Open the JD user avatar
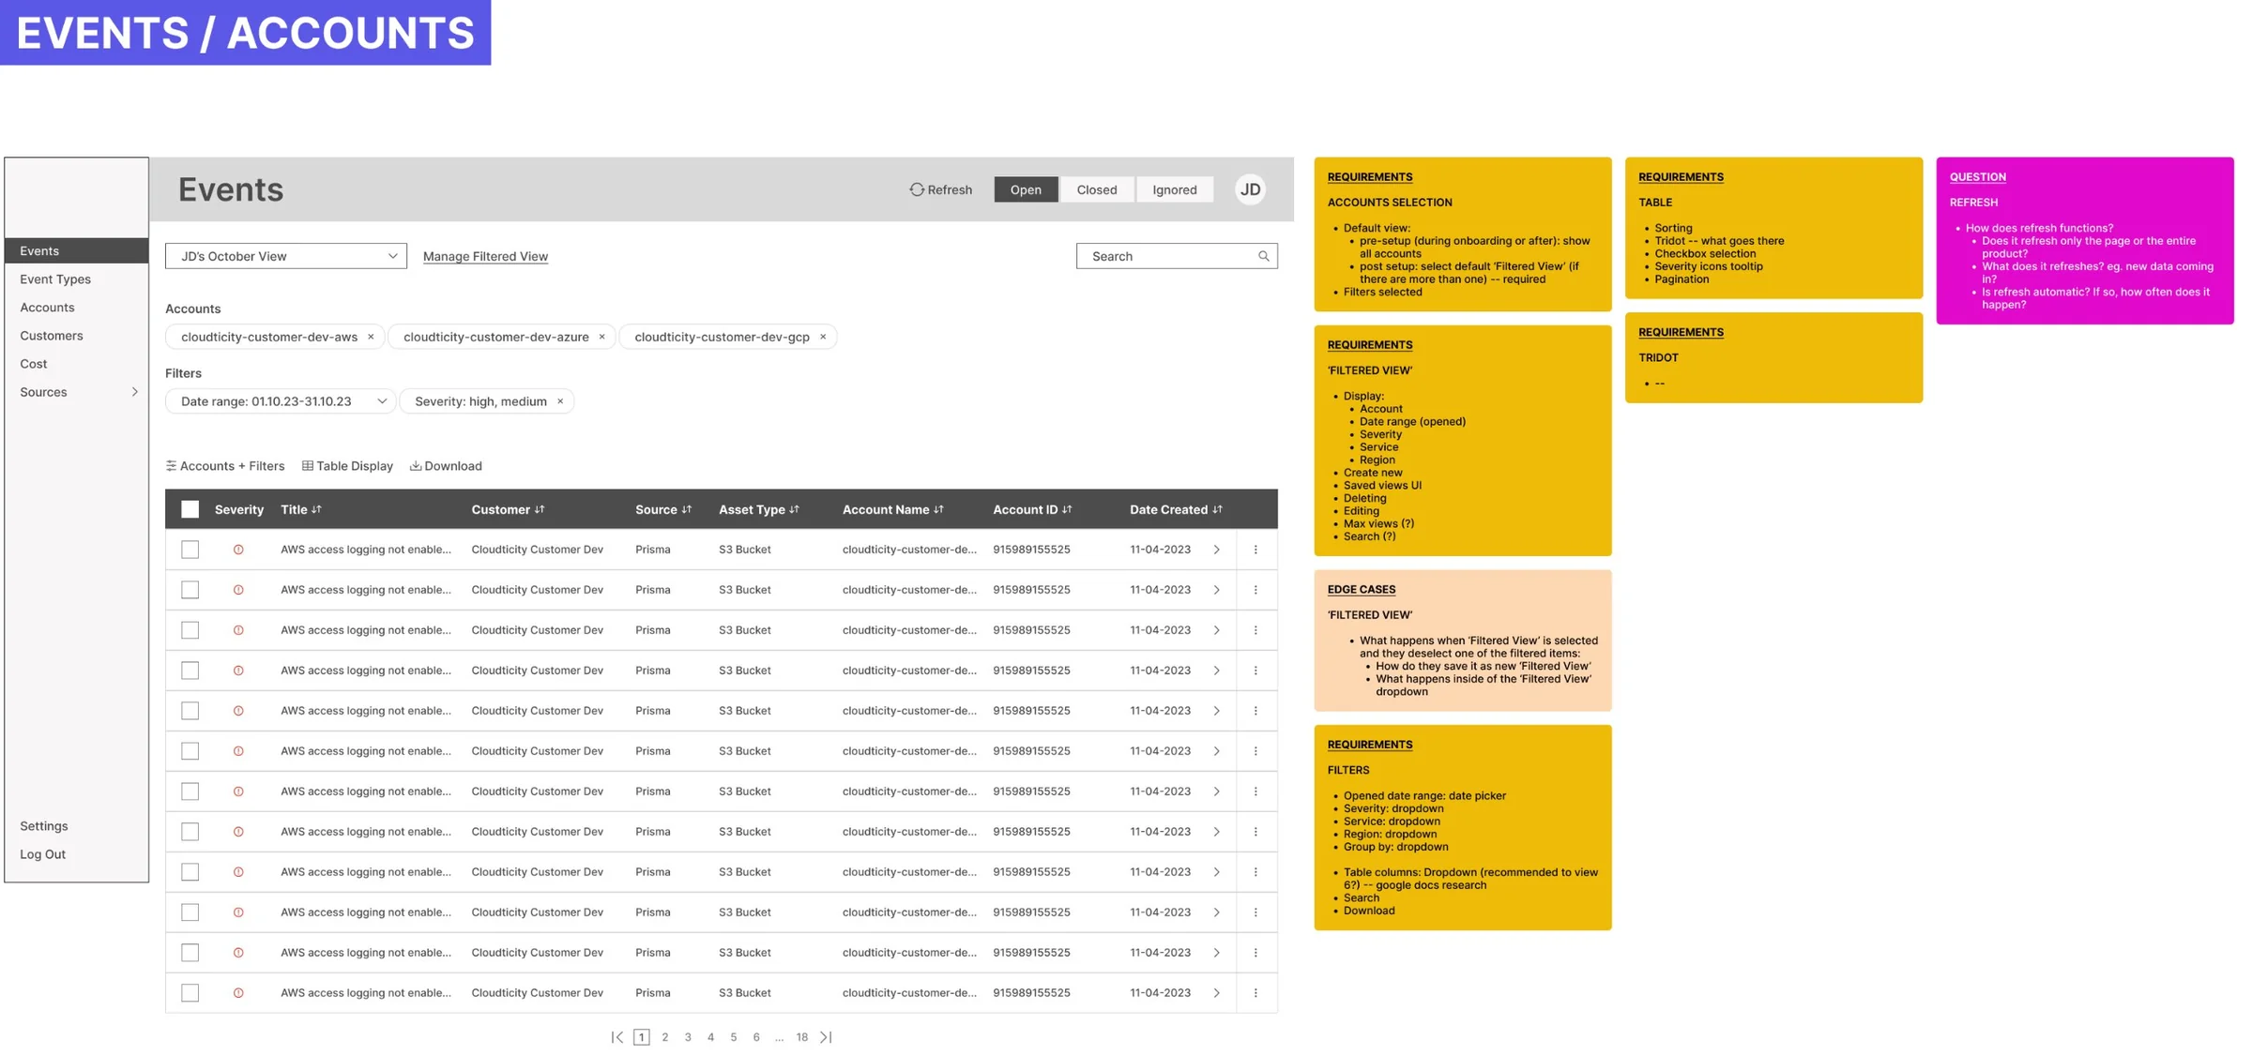Viewport: 2252px width, 1055px height. tap(1250, 189)
